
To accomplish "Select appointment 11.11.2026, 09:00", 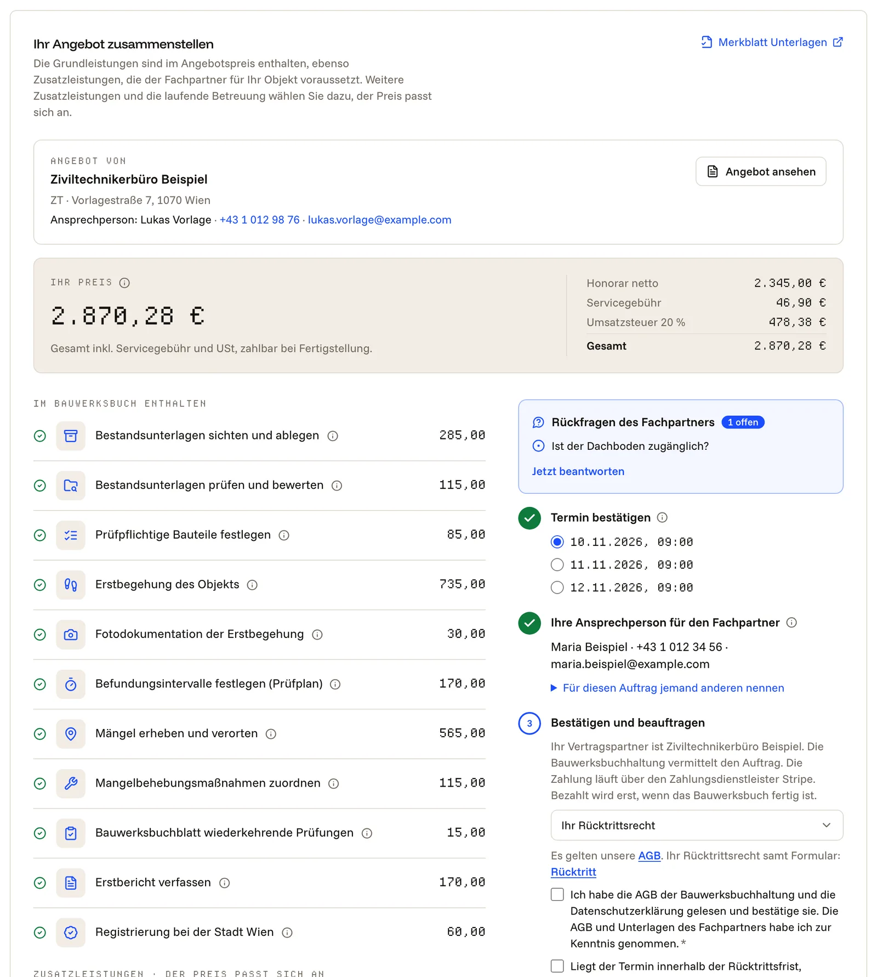I will click(557, 564).
